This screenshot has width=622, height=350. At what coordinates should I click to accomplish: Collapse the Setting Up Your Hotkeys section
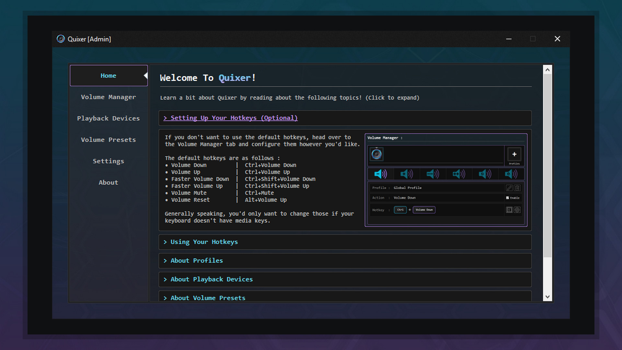pyautogui.click(x=231, y=118)
